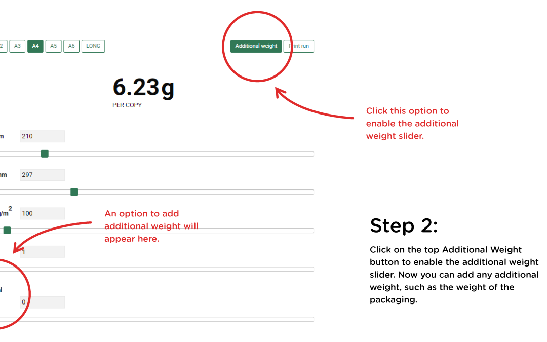547x342 pixels.
Task: Click the additional weight field showing 0
Action: click(42, 302)
